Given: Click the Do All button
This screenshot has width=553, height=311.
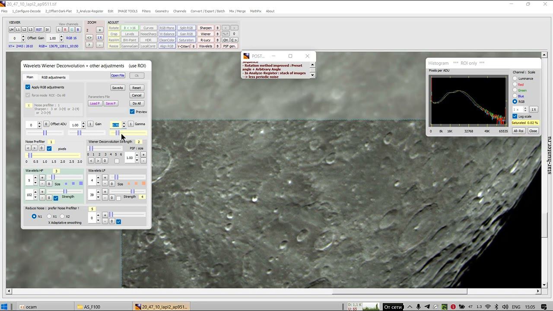Looking at the screenshot, I should pos(137,104).
